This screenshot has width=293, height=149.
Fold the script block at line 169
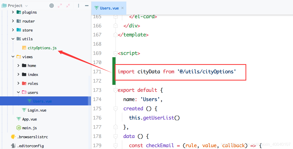tap(116, 53)
